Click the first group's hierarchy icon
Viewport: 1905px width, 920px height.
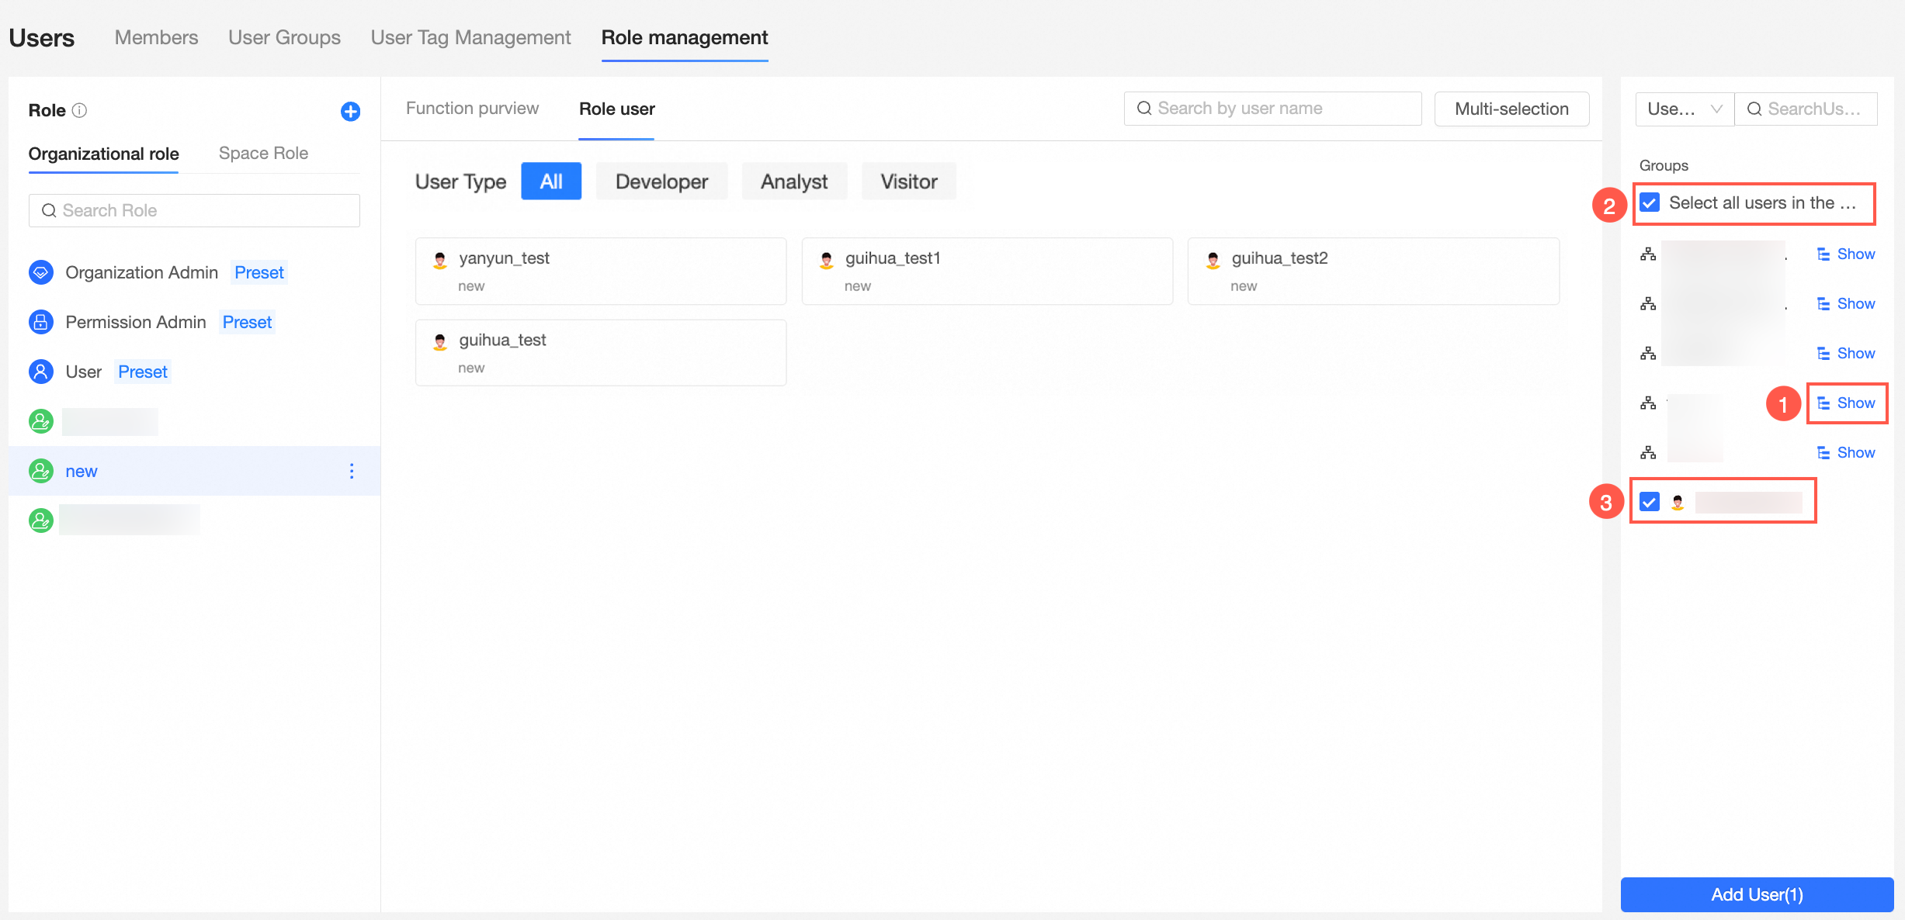point(1648,254)
